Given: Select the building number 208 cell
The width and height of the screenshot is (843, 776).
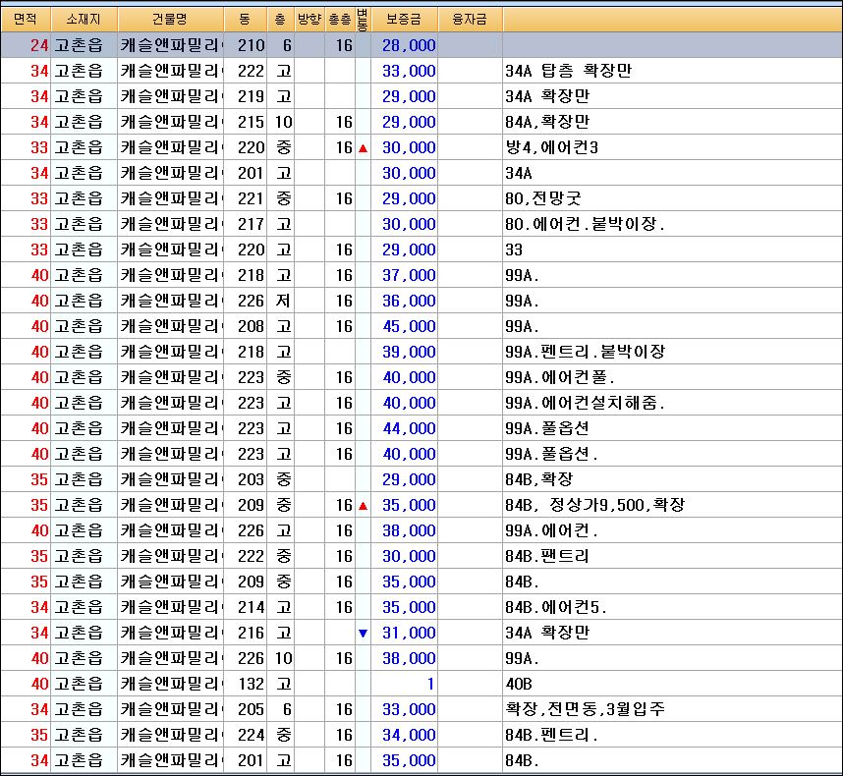Looking at the screenshot, I should 252,326.
